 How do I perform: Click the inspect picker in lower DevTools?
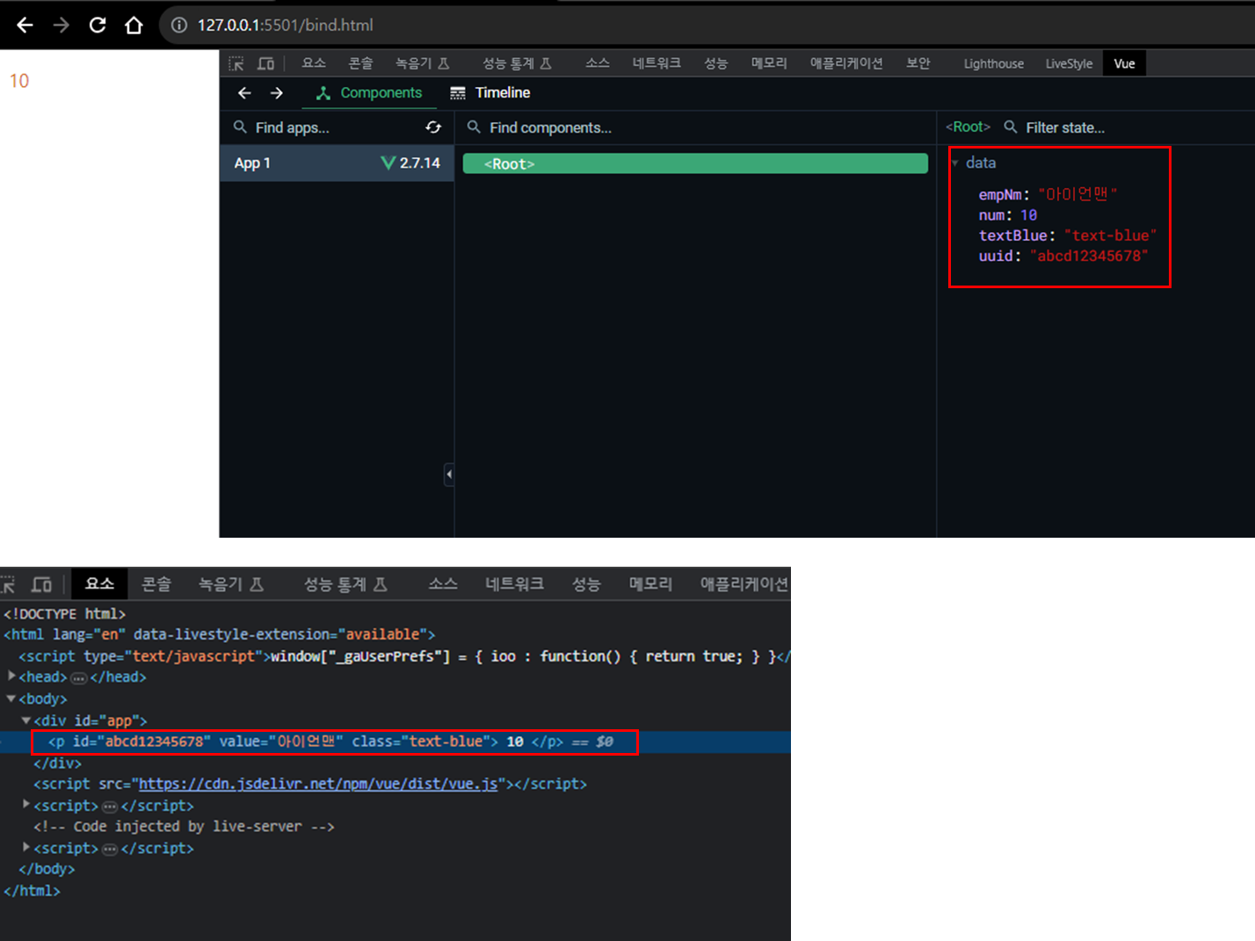(8, 584)
